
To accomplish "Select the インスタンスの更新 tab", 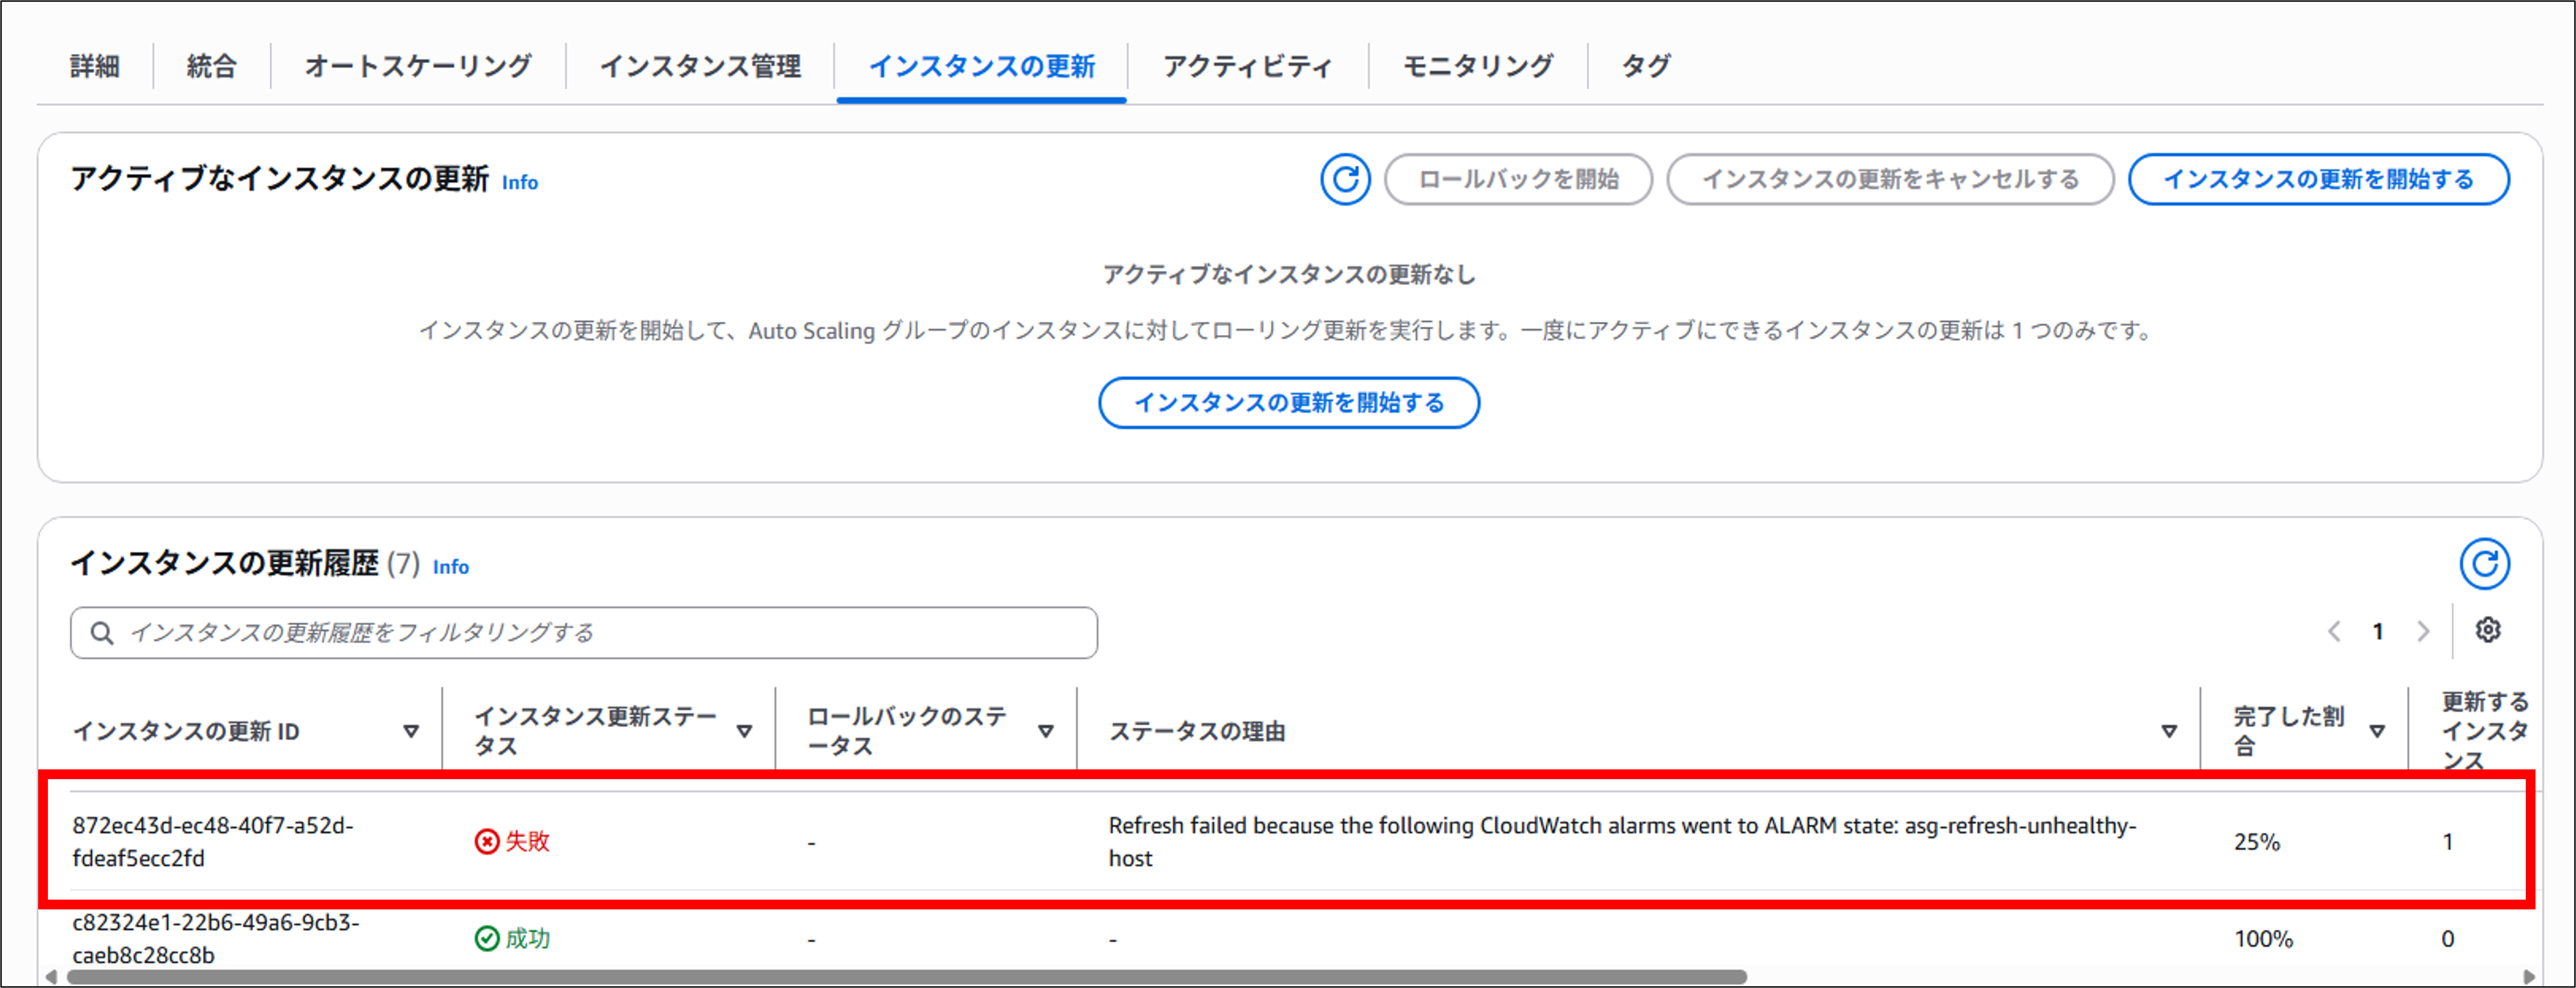I will (x=982, y=66).
